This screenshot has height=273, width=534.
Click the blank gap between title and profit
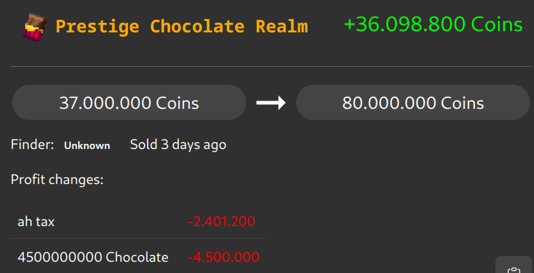[326, 26]
